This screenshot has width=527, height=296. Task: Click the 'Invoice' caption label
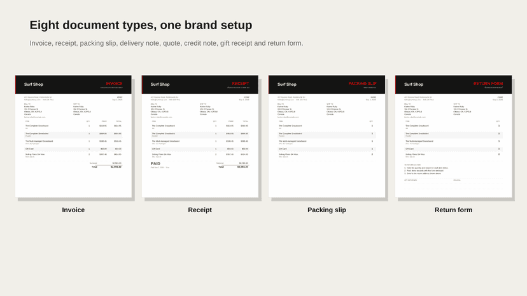pos(73,210)
